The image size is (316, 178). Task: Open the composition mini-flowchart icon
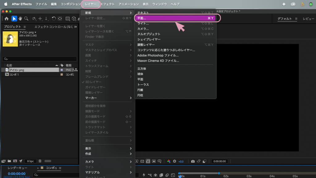point(150,175)
